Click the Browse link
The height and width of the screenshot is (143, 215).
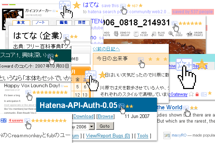pyautogui.click(x=106, y=117)
